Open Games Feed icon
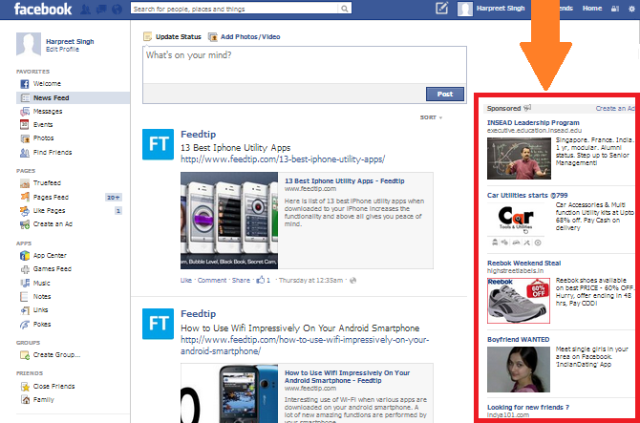Screen dimensions: 640x423 [x=25, y=269]
